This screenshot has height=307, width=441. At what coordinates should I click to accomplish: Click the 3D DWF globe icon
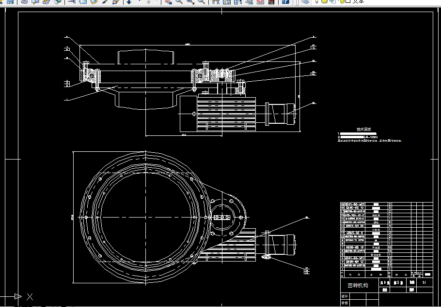coord(58,1)
